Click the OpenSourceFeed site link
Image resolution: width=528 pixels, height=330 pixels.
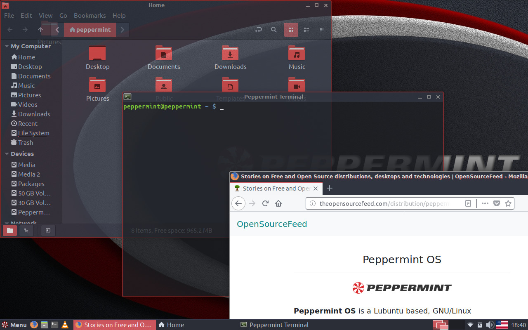(x=272, y=224)
